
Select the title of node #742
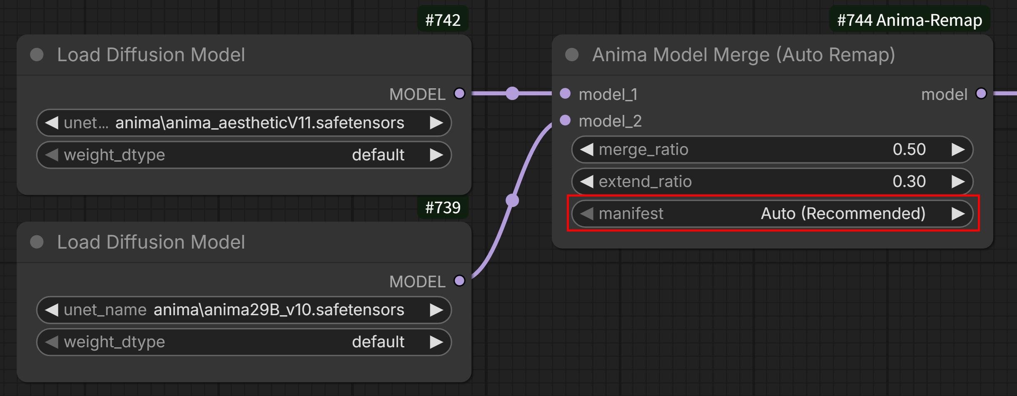pyautogui.click(x=151, y=55)
